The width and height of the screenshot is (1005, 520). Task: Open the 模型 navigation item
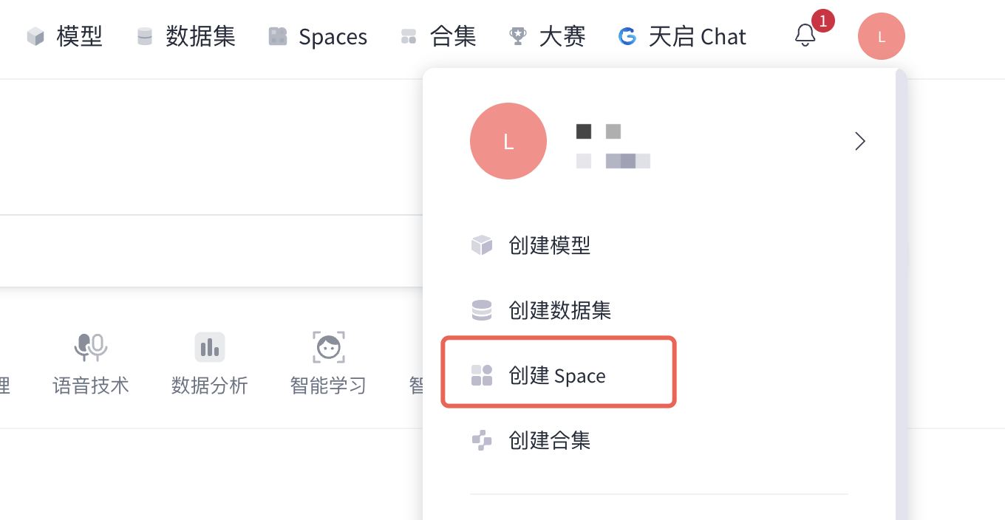click(64, 36)
